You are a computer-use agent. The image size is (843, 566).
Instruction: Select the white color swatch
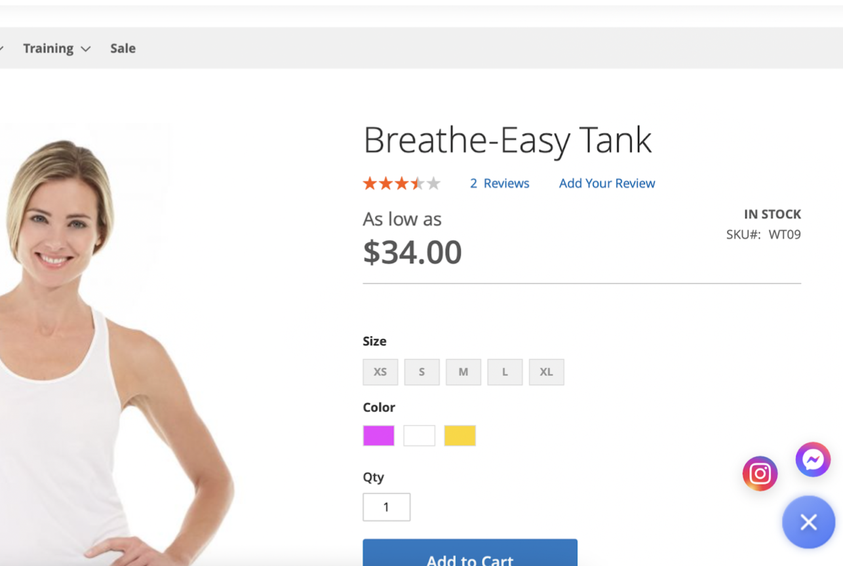coord(420,436)
